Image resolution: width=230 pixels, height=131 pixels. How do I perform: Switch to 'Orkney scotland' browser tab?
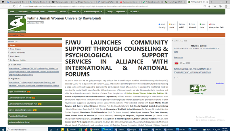click(x=17, y=2)
